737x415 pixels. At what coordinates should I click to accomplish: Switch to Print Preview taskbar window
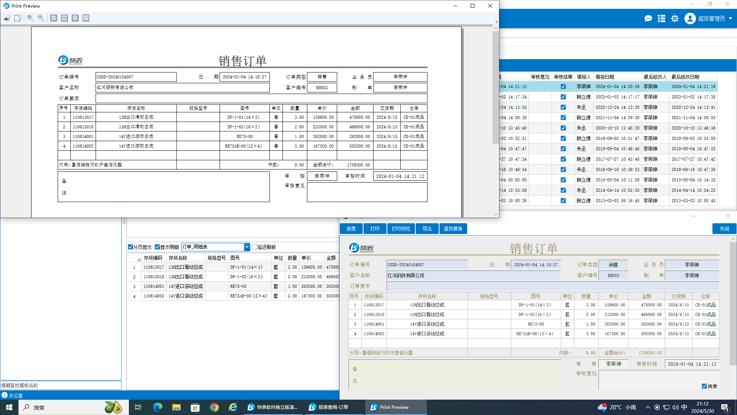[x=396, y=407]
